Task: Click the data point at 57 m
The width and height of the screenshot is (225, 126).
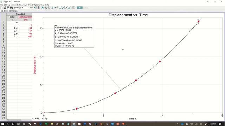Action: coord(136,80)
